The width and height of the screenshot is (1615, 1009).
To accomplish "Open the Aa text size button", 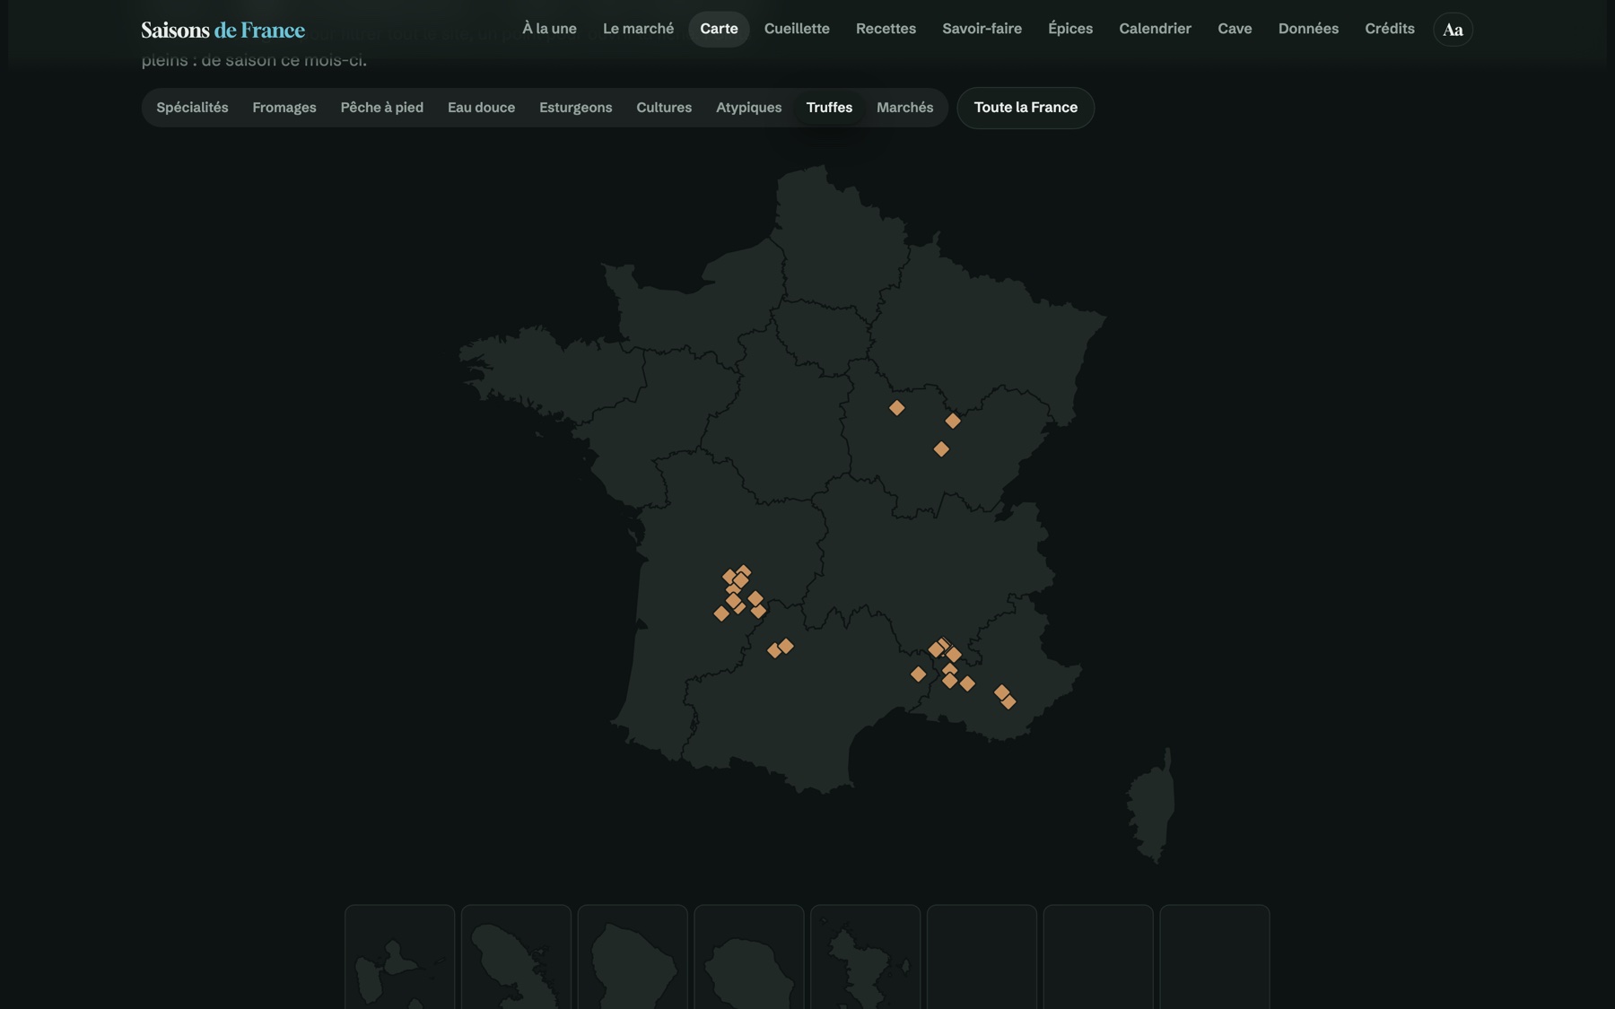I will 1453,30.
